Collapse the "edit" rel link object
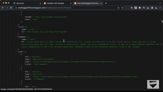163x92 pixels. click(x=19, y=84)
